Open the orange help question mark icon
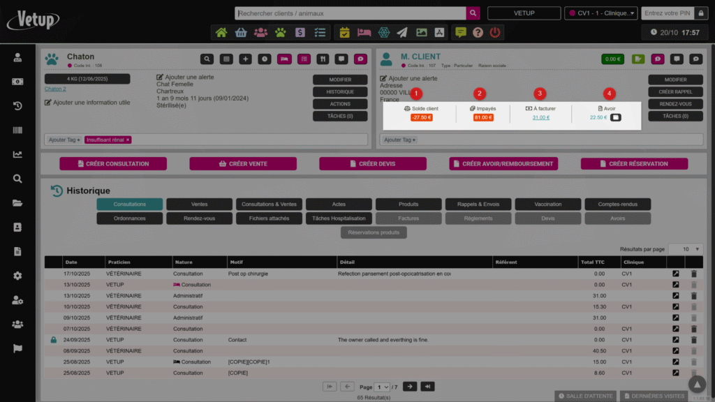 click(x=478, y=32)
